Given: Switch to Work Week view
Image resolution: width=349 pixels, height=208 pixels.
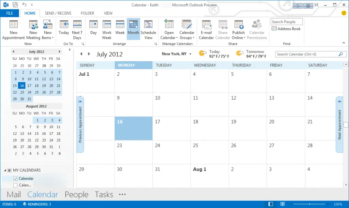Looking at the screenshot, I should (x=107, y=30).
